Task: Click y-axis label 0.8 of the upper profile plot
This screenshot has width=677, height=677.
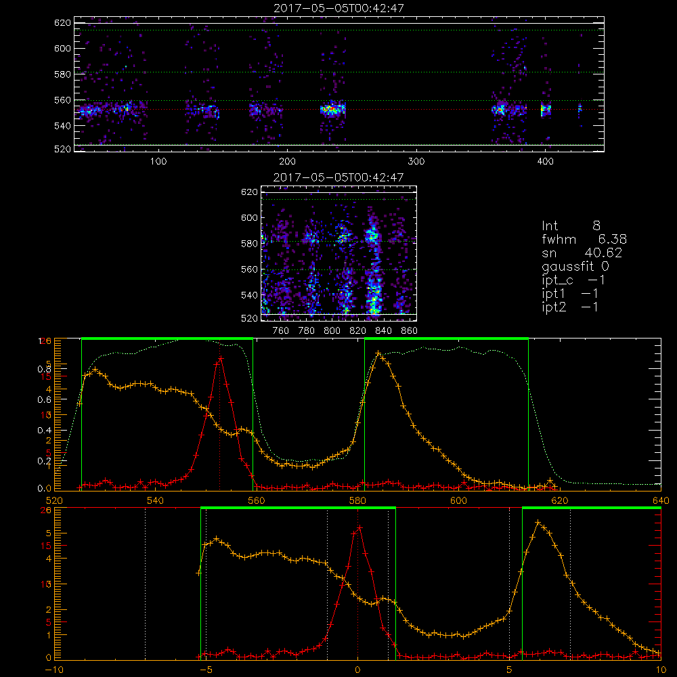Action: click(x=44, y=369)
